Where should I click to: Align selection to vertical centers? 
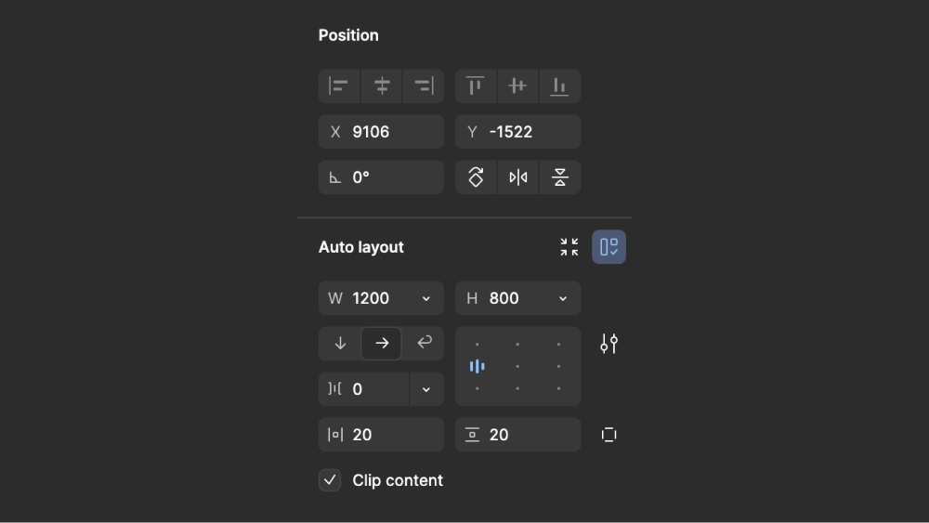(517, 86)
